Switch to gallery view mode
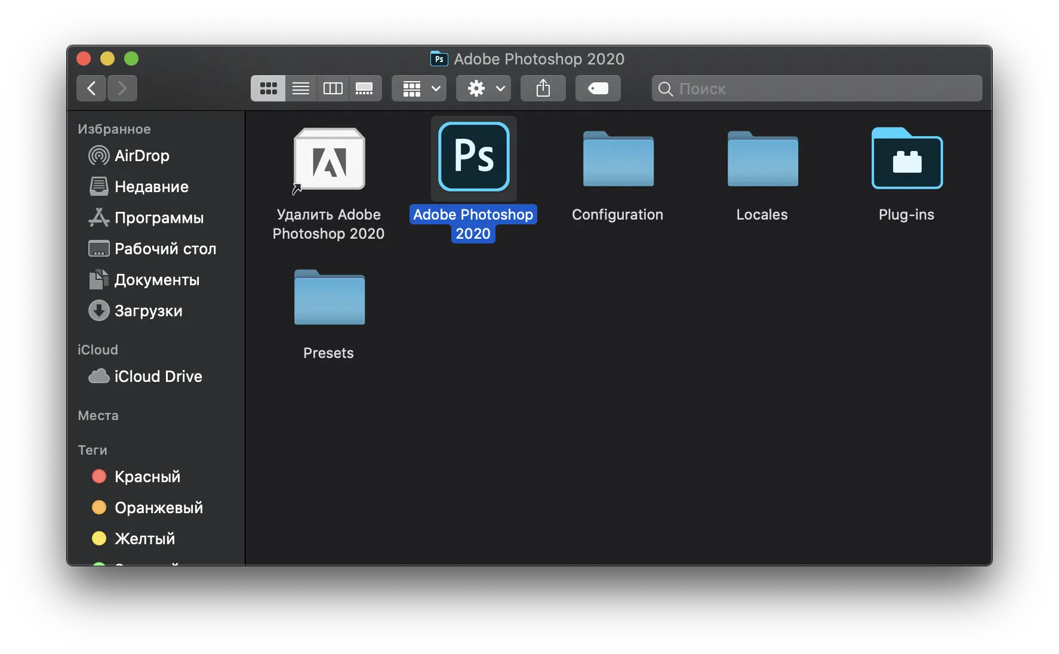The width and height of the screenshot is (1059, 654). click(364, 89)
